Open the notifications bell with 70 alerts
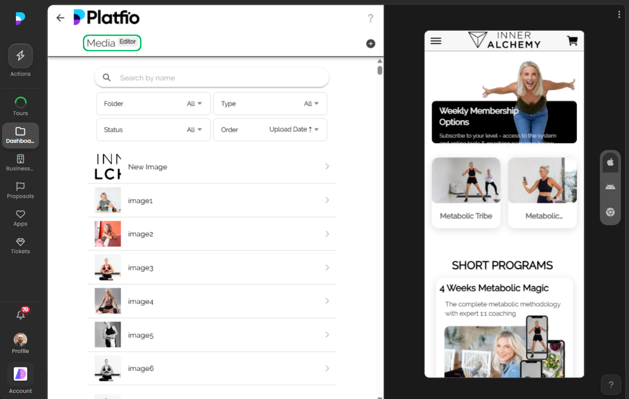 [x=20, y=315]
